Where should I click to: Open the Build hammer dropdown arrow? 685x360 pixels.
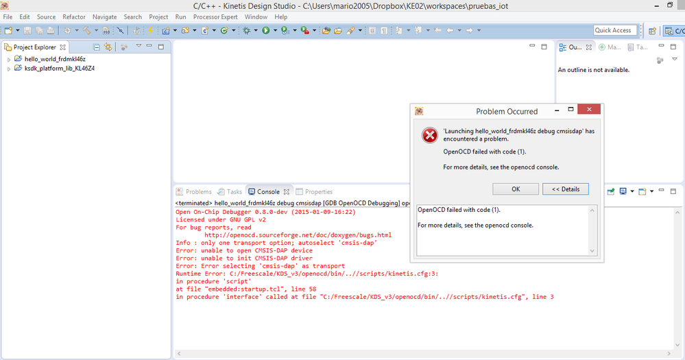point(96,30)
